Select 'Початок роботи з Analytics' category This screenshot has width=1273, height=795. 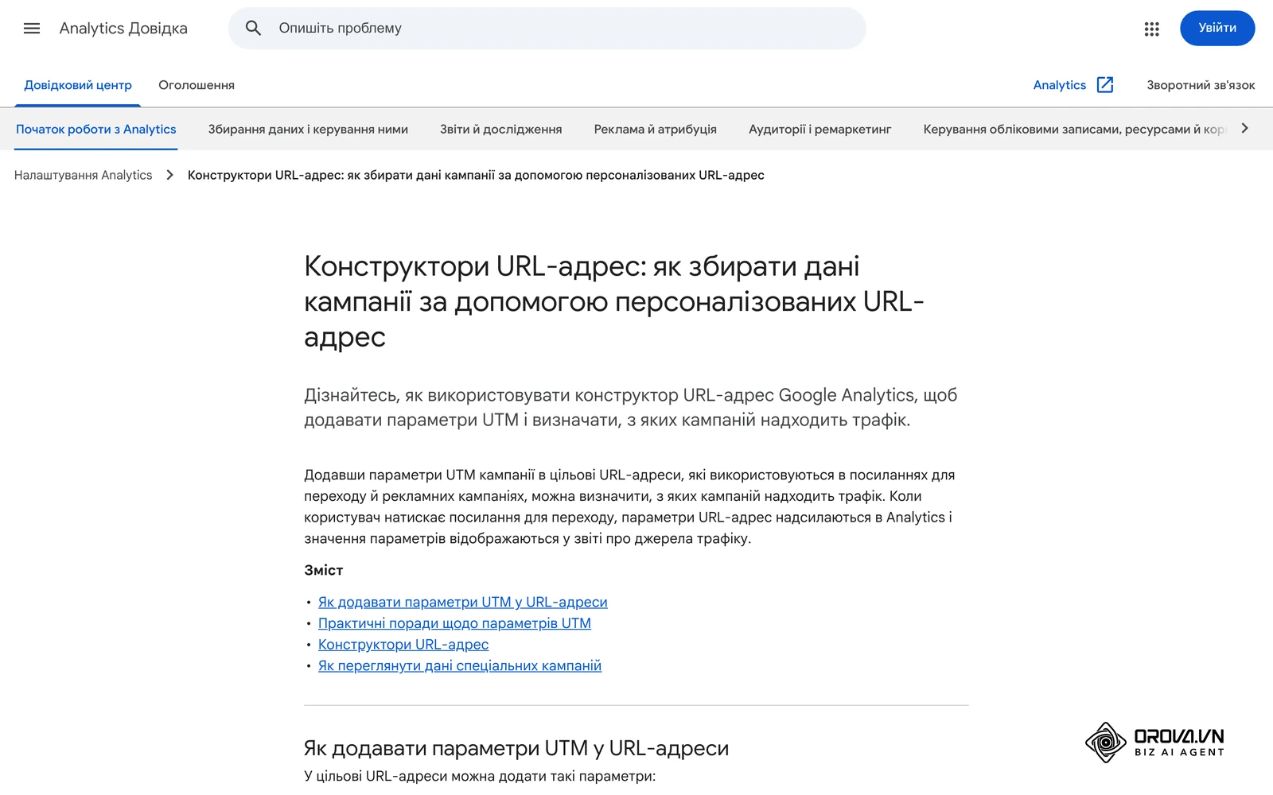pos(96,129)
